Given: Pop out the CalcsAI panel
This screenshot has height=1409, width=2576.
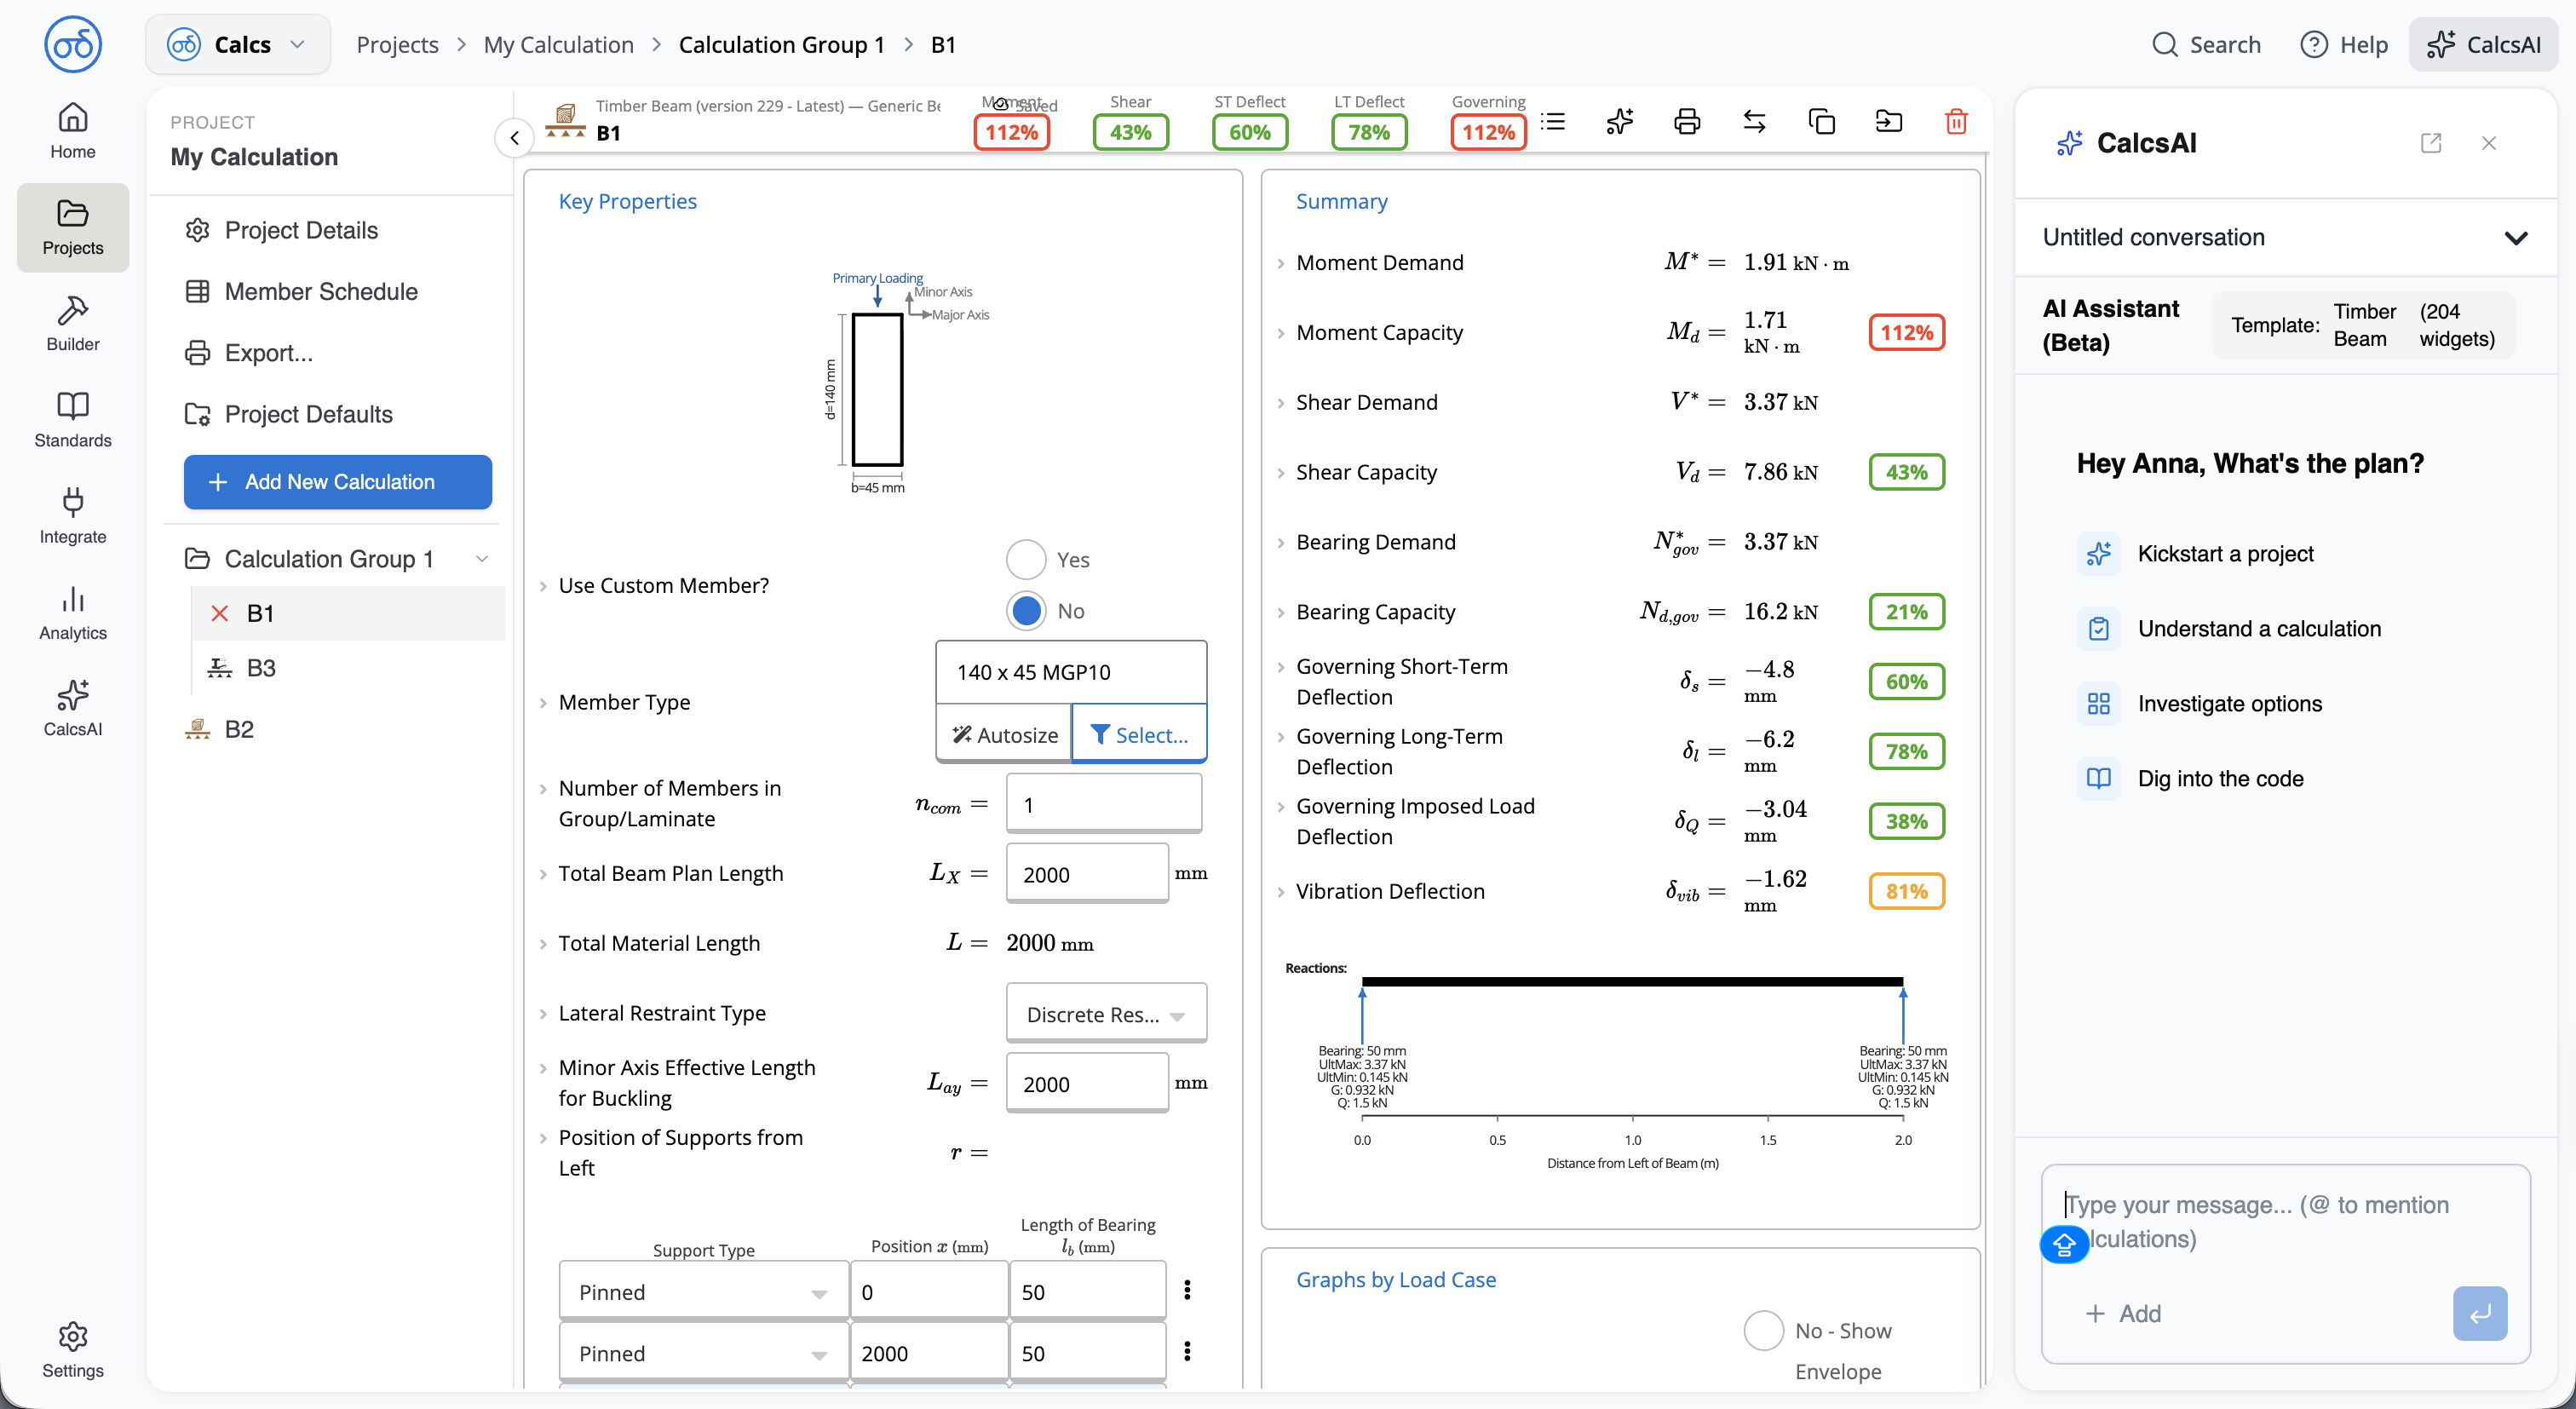Looking at the screenshot, I should [2431, 143].
